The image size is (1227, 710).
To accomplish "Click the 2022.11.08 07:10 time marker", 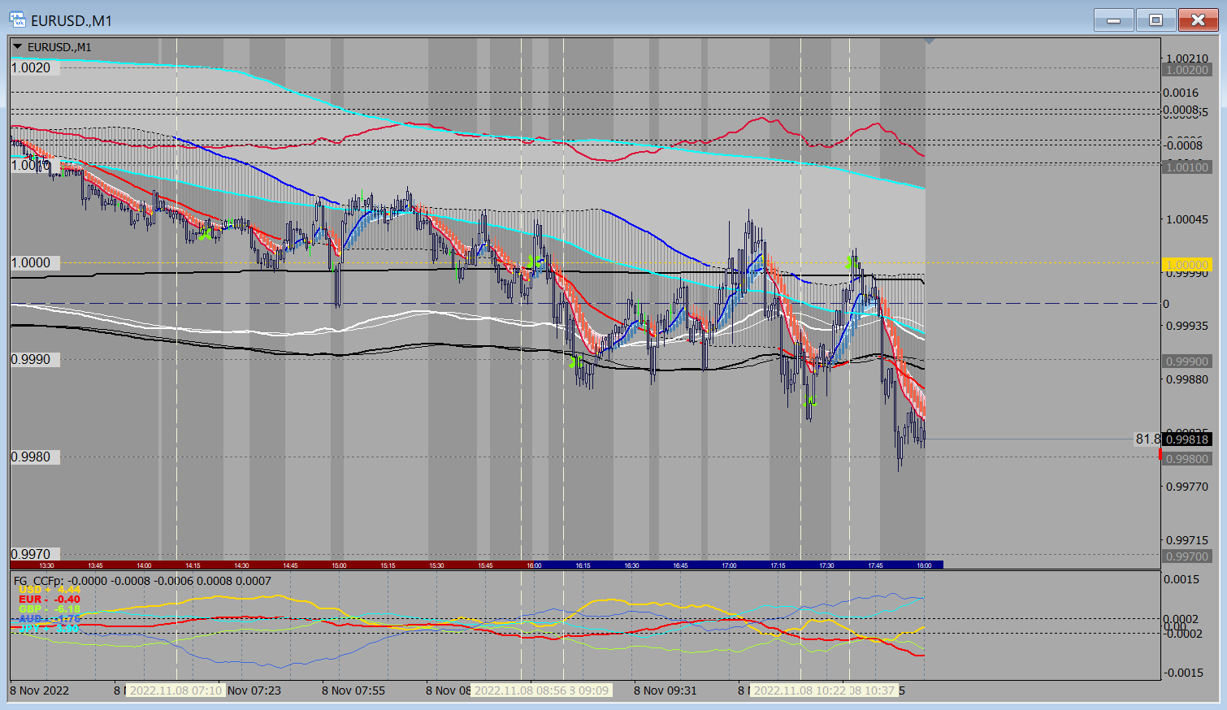I will click(176, 691).
